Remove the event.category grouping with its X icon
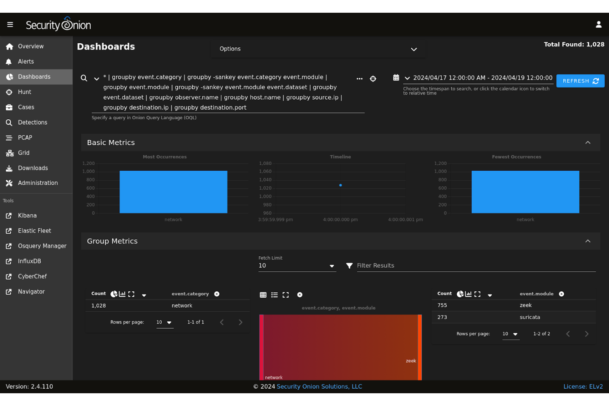 pyautogui.click(x=217, y=294)
